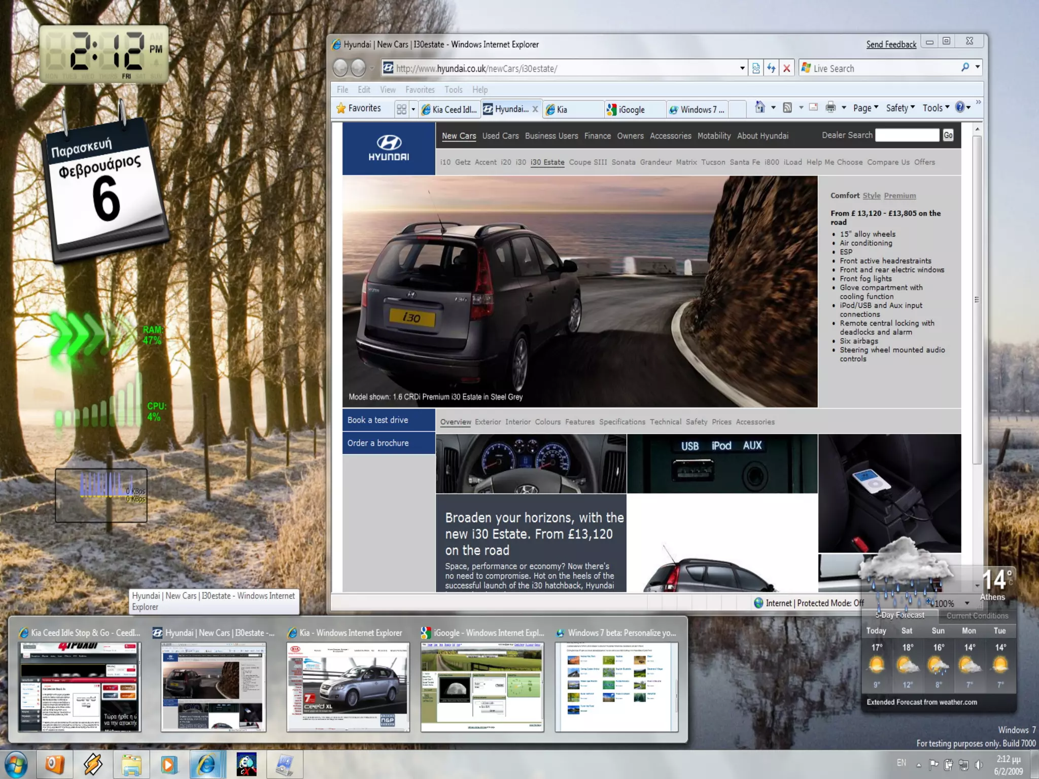
Task: Click the Book a test drive link
Action: point(378,420)
